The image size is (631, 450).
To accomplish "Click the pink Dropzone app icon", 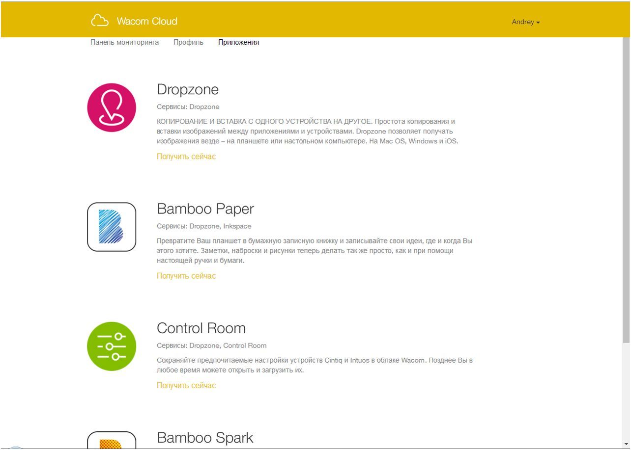I will 112,107.
